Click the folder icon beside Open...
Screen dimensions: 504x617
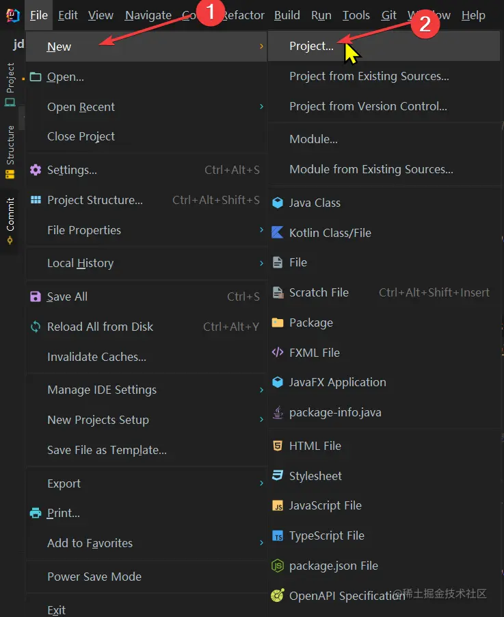(x=36, y=77)
